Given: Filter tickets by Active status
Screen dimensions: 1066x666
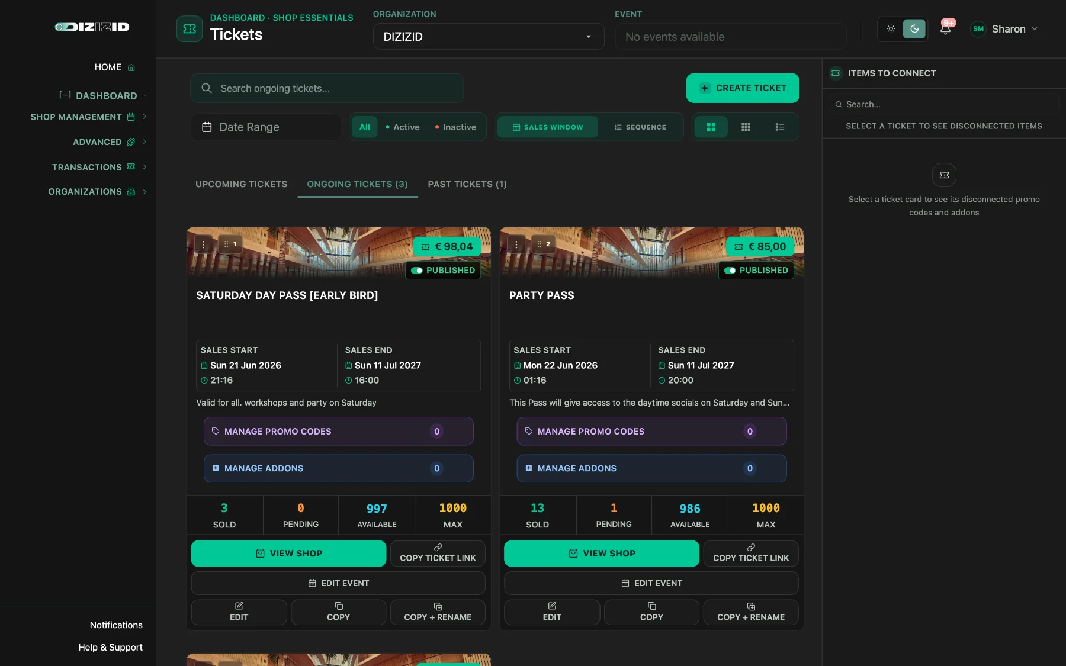Looking at the screenshot, I should click(402, 127).
